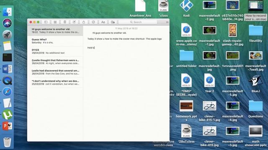
Task: Select the clever-bike-415.jpg file
Action: pos(209,131)
